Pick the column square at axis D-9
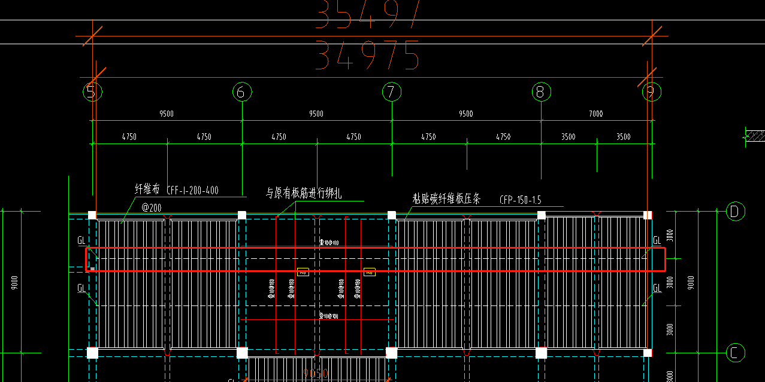This screenshot has width=765, height=382. click(648, 215)
